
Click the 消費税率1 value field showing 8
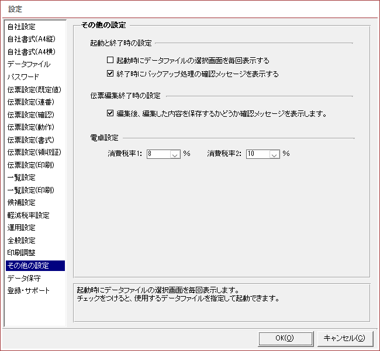[158, 154]
